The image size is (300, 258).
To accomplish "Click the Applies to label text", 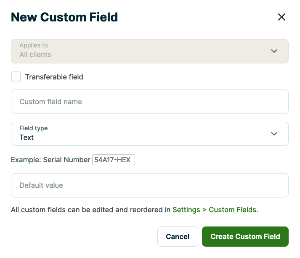I will coord(34,45).
